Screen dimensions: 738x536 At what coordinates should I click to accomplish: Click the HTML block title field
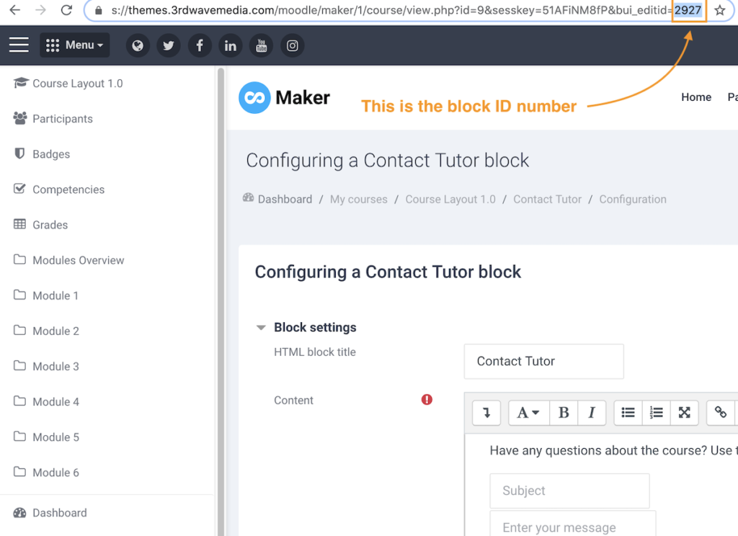(543, 361)
